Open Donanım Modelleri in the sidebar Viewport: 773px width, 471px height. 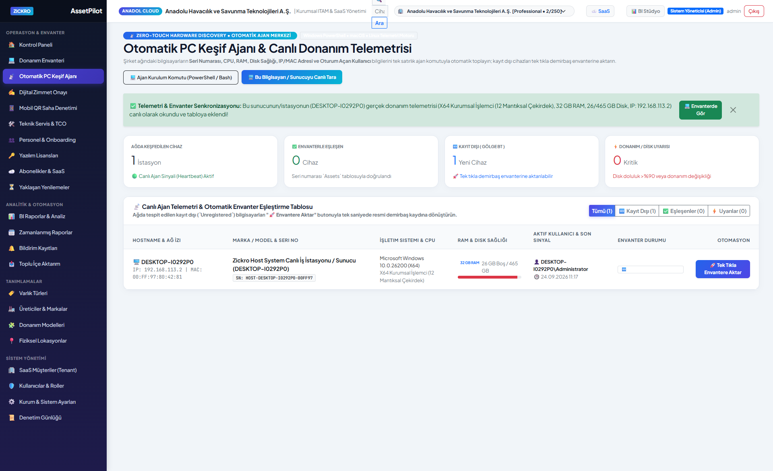[x=53, y=325]
